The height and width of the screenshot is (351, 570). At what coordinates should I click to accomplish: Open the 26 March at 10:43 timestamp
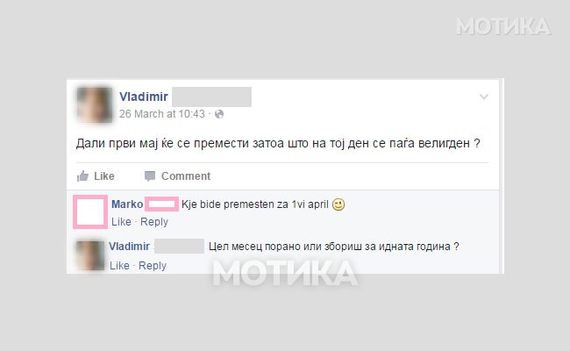(162, 114)
